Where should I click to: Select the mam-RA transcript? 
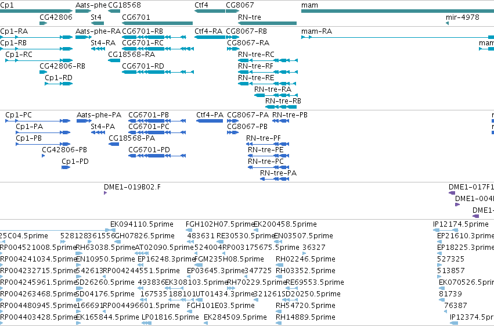(x=398, y=37)
